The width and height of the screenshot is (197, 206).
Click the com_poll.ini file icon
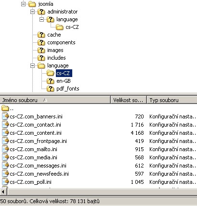[5, 182]
